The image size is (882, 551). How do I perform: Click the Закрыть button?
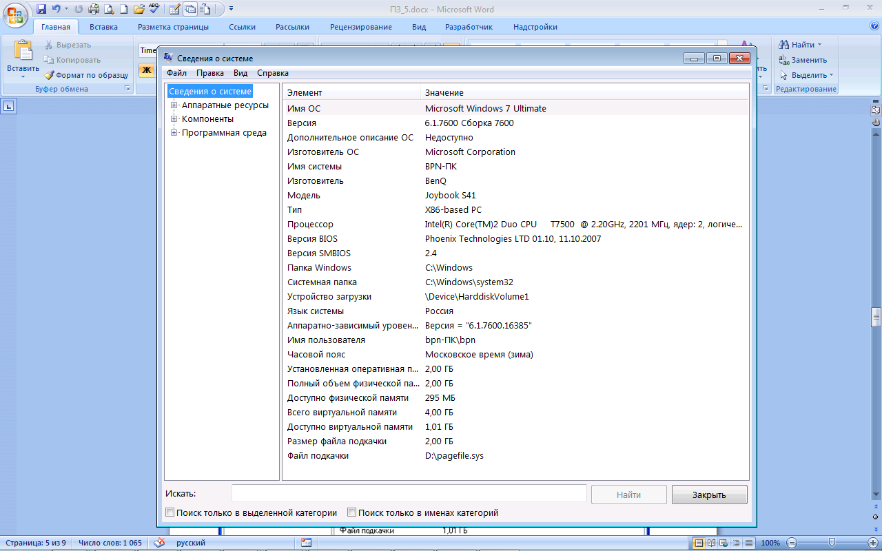(709, 495)
